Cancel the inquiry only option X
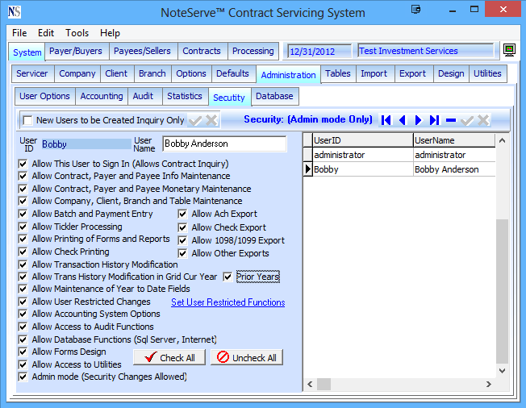Screen dimensions: 526x408 [211, 120]
